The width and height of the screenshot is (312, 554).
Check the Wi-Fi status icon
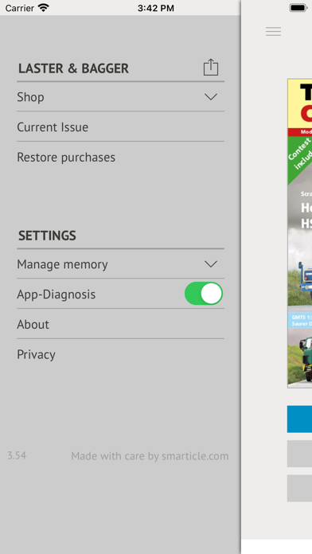pyautogui.click(x=44, y=8)
